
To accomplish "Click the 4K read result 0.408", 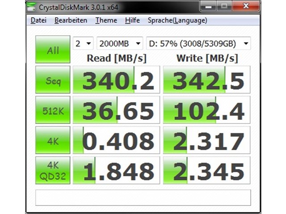I will pyautogui.click(x=116, y=140).
